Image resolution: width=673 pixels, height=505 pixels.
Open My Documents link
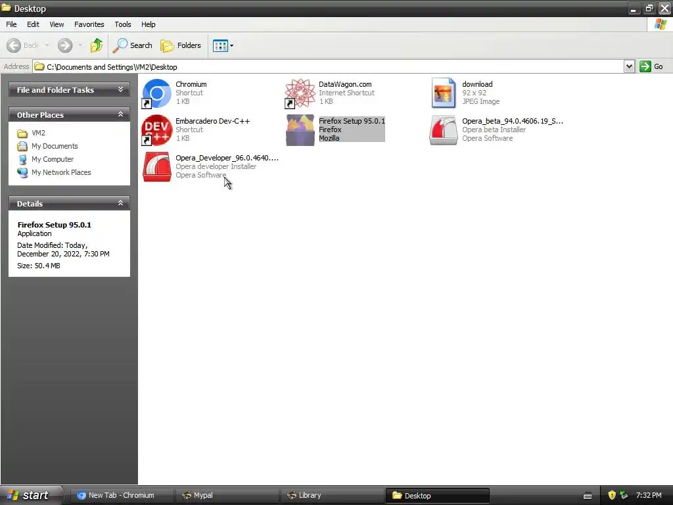click(55, 146)
